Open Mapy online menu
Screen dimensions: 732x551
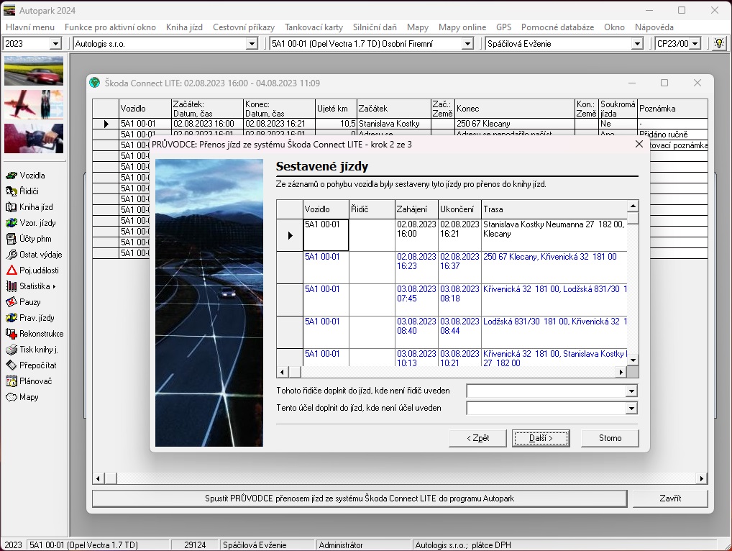(462, 27)
